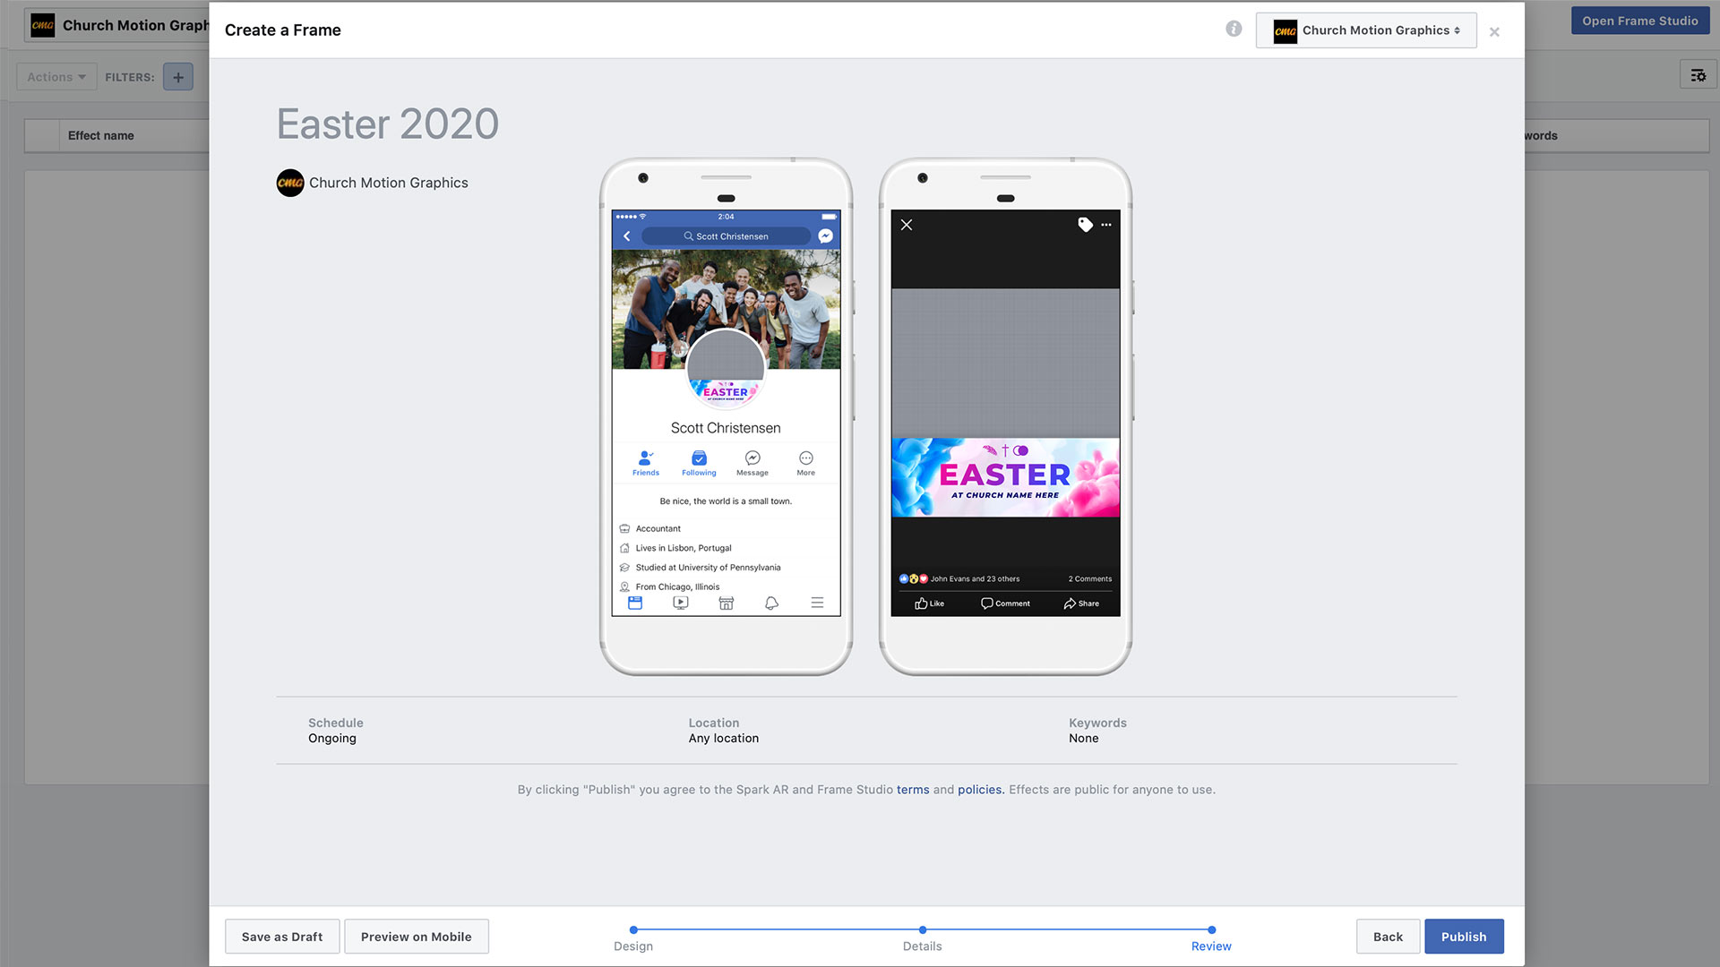1720x967 pixels.
Task: Click the Church Motion Graphics avatar logo
Action: pyautogui.click(x=290, y=183)
